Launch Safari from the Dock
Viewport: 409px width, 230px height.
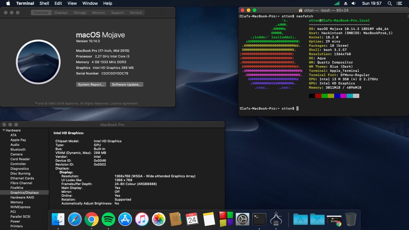tap(75, 219)
